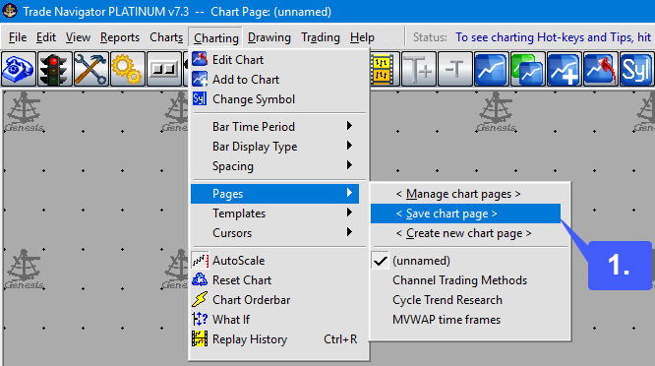Click the -T toolbar button
This screenshot has width=655, height=366.
pos(455,69)
